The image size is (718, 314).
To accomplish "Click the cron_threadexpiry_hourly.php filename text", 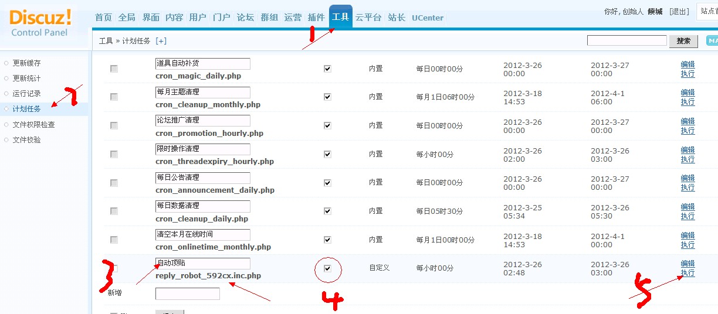I will point(215,162).
